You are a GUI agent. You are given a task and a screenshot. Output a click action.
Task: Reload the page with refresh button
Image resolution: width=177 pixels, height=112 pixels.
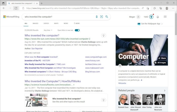16,8
